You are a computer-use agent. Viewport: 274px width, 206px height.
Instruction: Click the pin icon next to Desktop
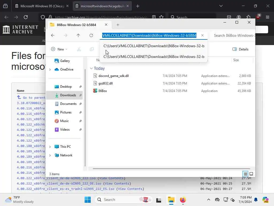tap(80, 87)
